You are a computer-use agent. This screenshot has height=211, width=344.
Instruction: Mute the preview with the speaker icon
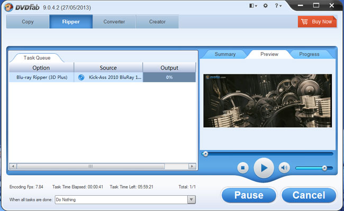pyautogui.click(x=284, y=168)
